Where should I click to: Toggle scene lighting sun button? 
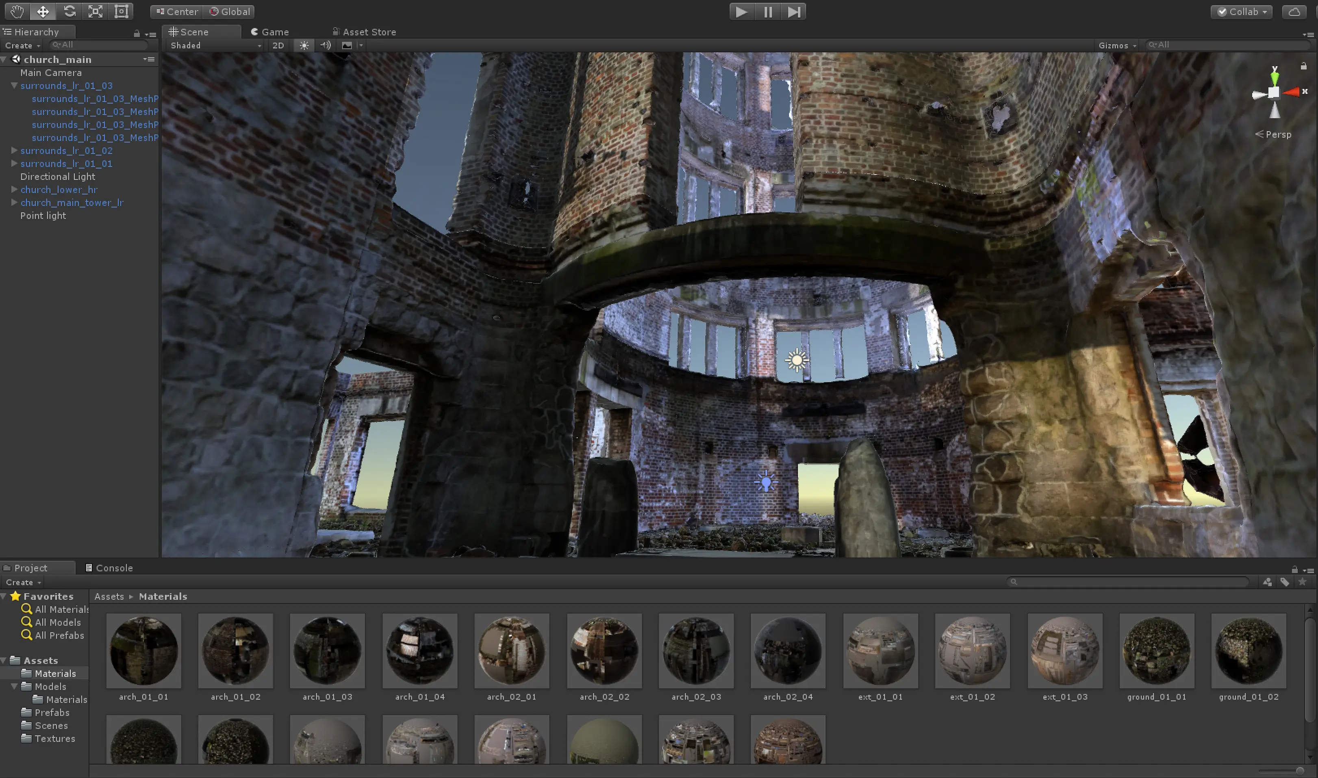coord(304,45)
